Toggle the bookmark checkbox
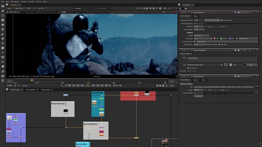The height and width of the screenshot is (147, 262). (x=188, y=68)
